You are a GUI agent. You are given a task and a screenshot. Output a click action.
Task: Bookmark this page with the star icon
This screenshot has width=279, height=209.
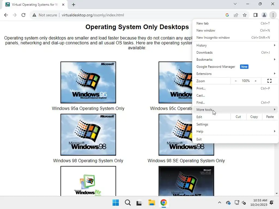(x=245, y=15)
